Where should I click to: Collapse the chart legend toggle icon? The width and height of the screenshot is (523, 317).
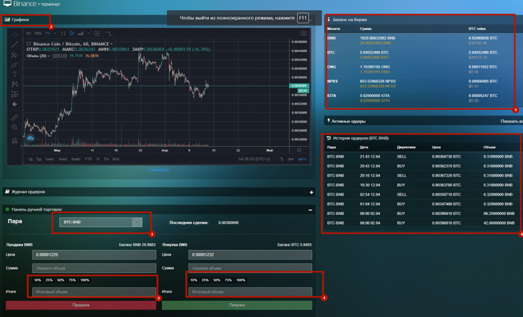(29, 44)
